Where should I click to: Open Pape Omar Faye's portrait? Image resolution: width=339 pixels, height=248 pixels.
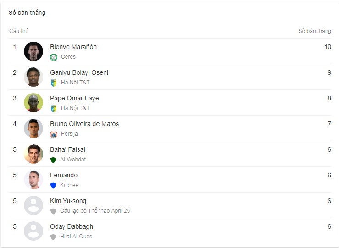click(33, 103)
